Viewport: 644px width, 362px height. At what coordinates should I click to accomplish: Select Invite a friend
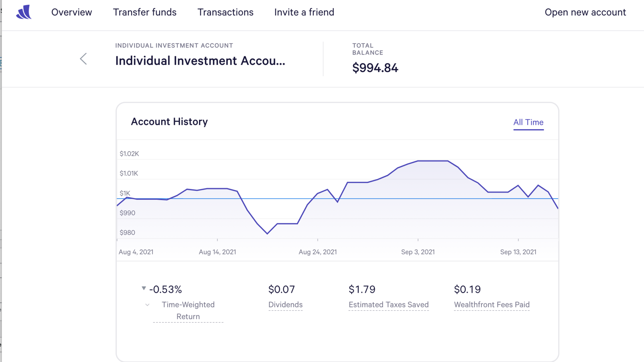coord(304,12)
